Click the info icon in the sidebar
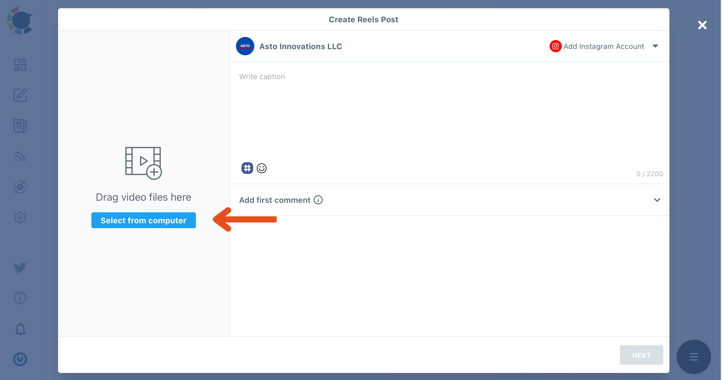Viewport: 722px width, 380px height. 20,298
